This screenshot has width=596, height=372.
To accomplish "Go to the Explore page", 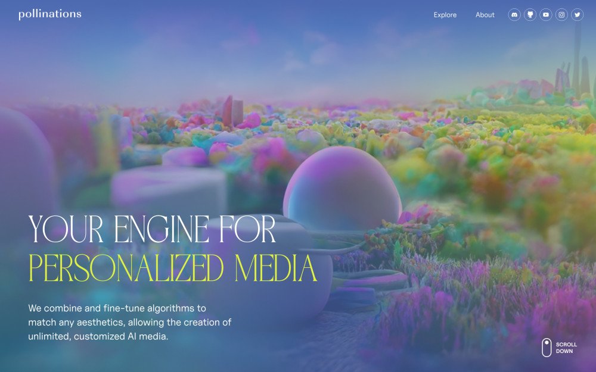I will point(445,15).
